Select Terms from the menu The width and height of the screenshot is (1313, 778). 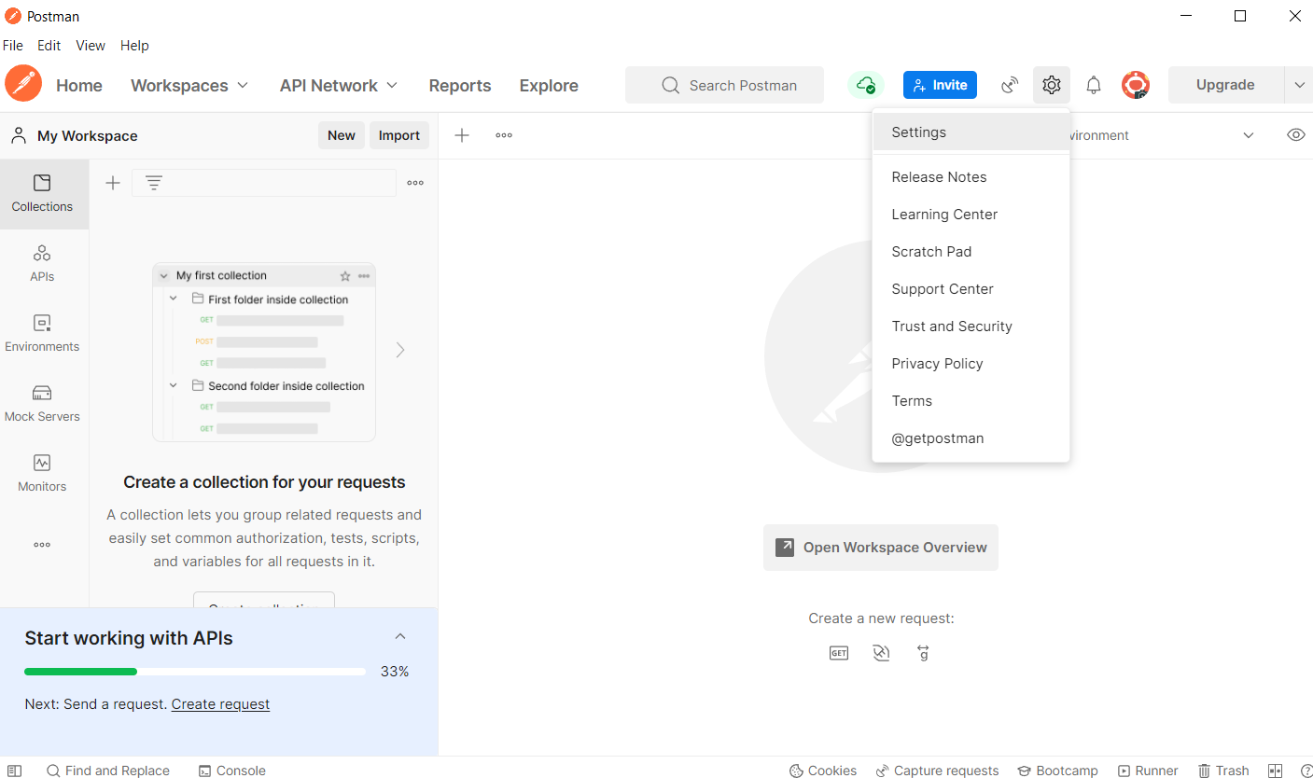(x=971, y=401)
